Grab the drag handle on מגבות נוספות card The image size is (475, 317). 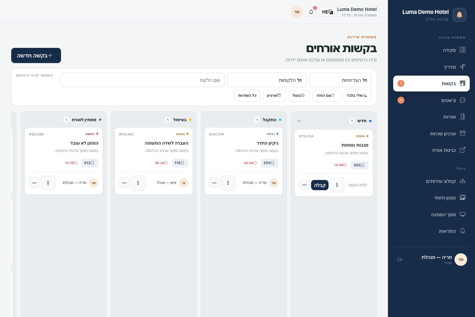point(337,185)
